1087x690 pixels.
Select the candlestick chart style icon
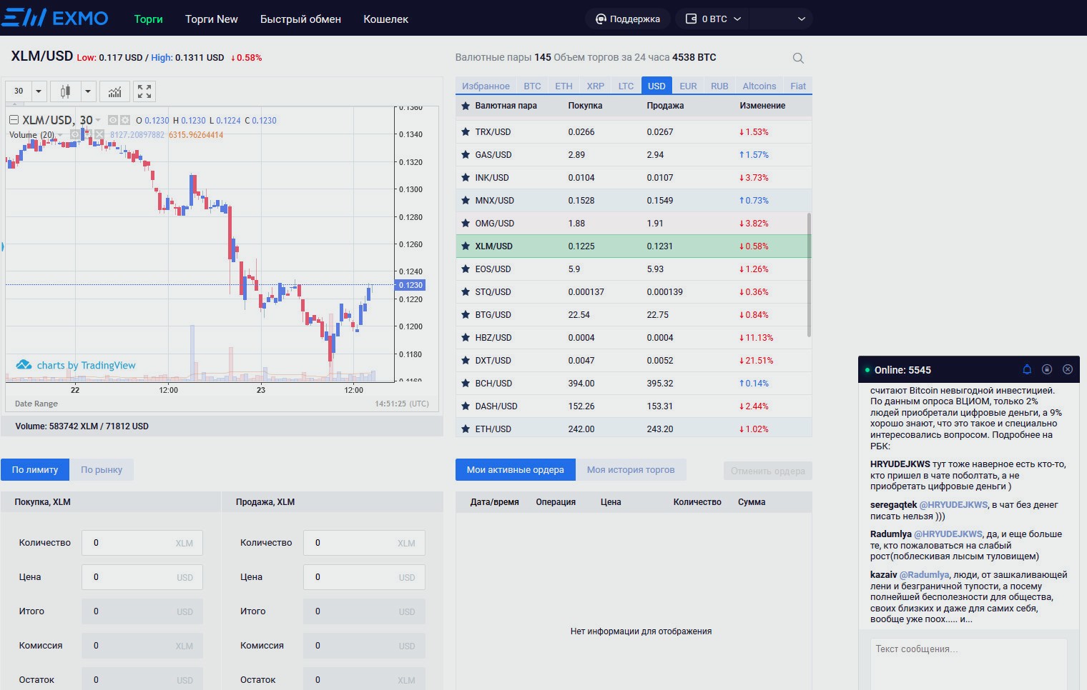coord(66,91)
